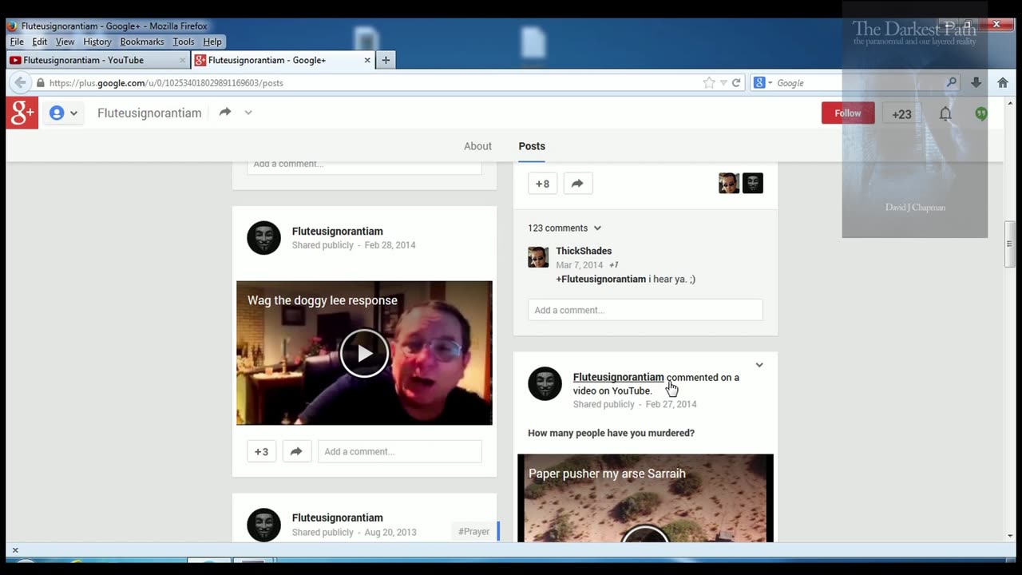Click the Aug 20, 2013 date link

390,533
